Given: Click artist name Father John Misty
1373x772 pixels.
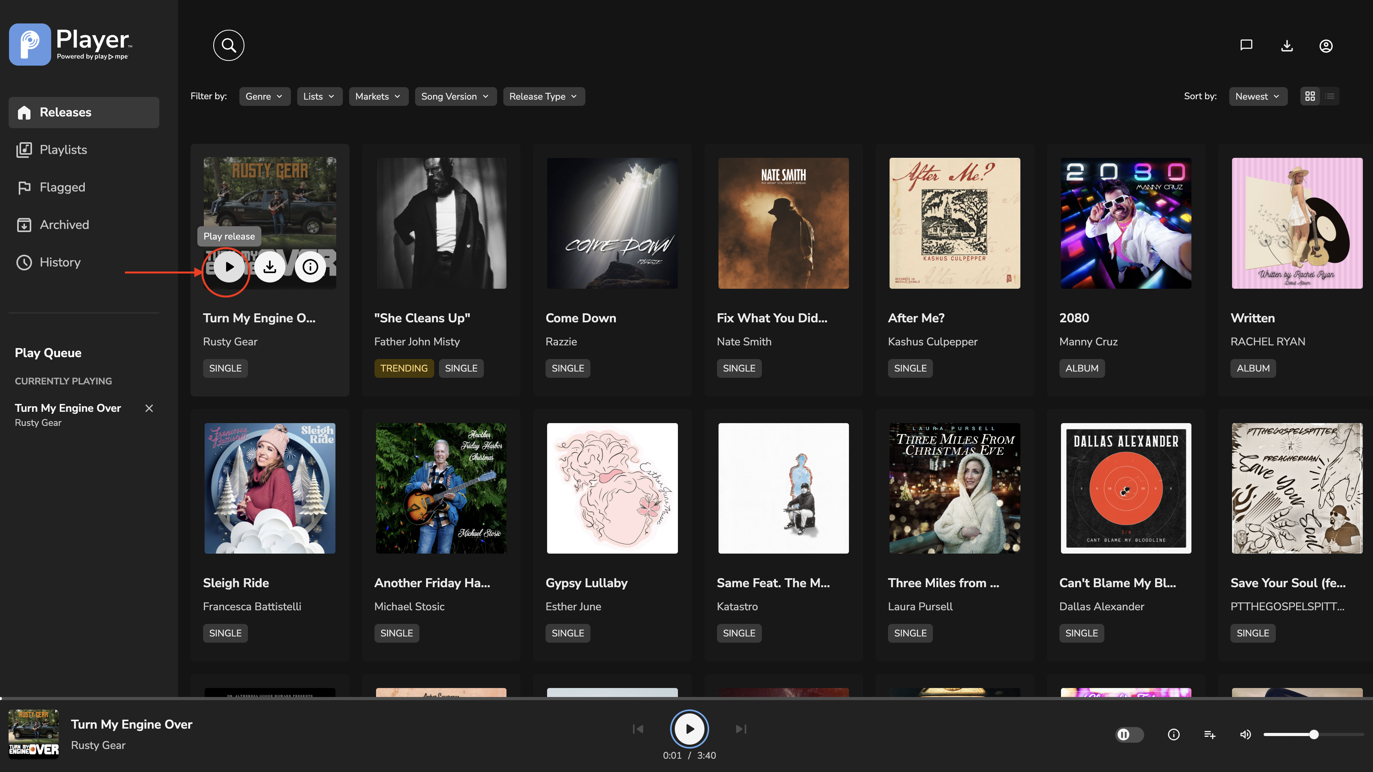Looking at the screenshot, I should (417, 342).
